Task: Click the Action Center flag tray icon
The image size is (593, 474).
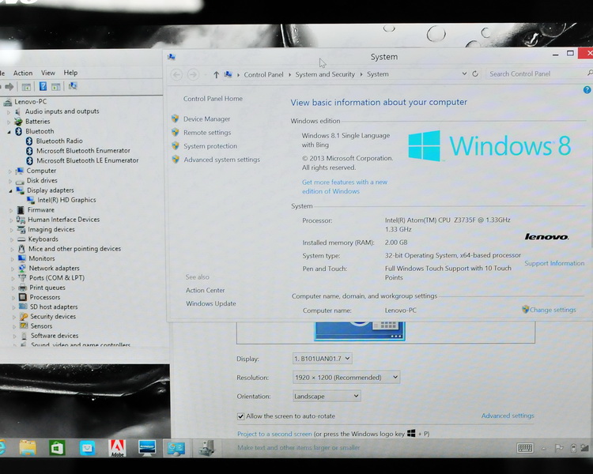Action: [x=558, y=448]
